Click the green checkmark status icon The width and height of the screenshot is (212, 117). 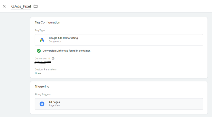tap(39, 51)
